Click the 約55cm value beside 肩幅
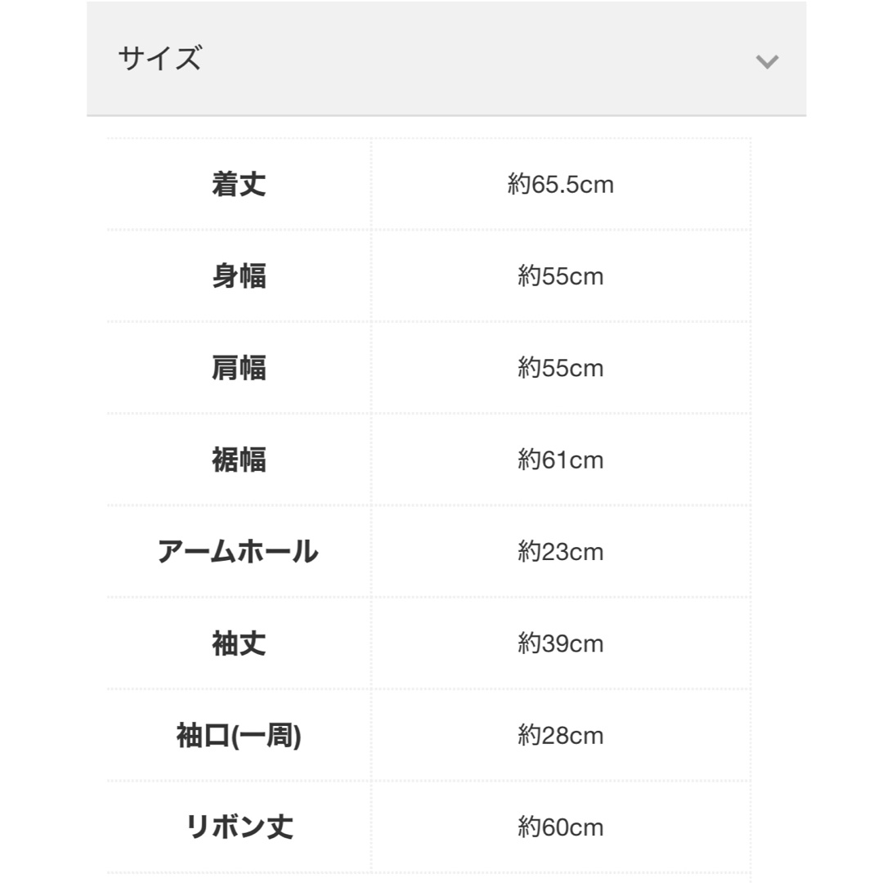The height and width of the screenshot is (883, 883). coord(560,368)
